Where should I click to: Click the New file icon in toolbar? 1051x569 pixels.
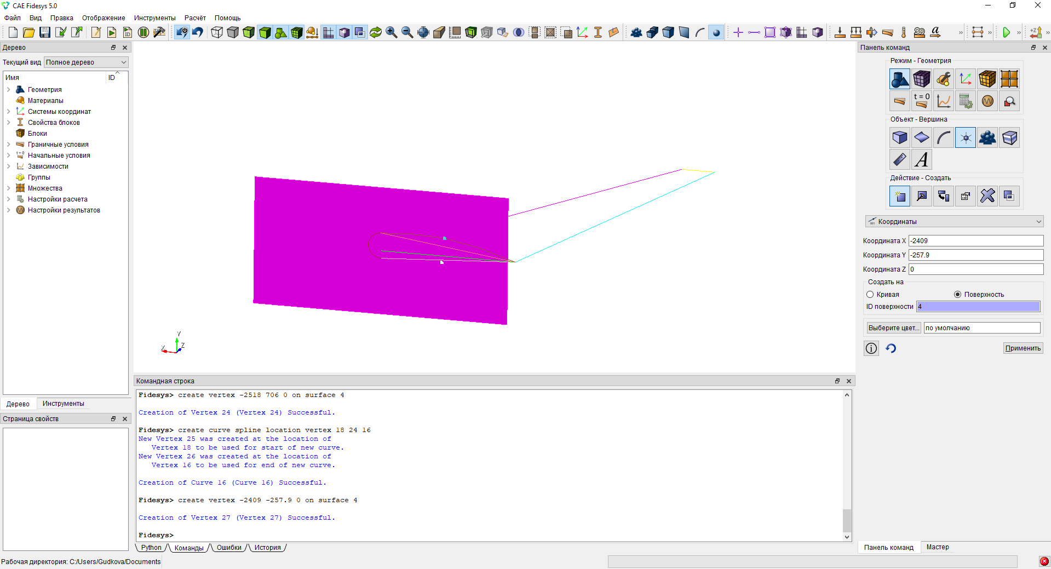click(13, 32)
